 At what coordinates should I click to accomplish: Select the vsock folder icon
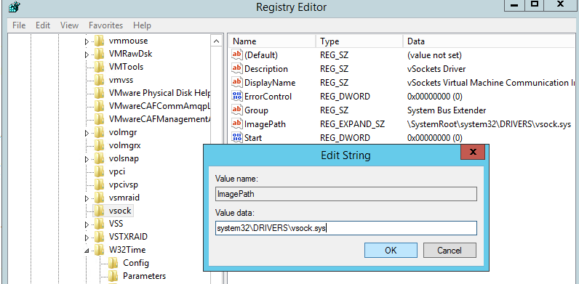(x=99, y=211)
